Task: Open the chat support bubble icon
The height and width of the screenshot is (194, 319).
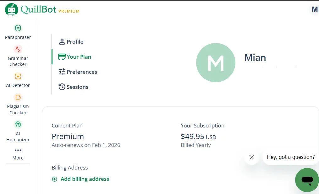Action: click(x=307, y=180)
